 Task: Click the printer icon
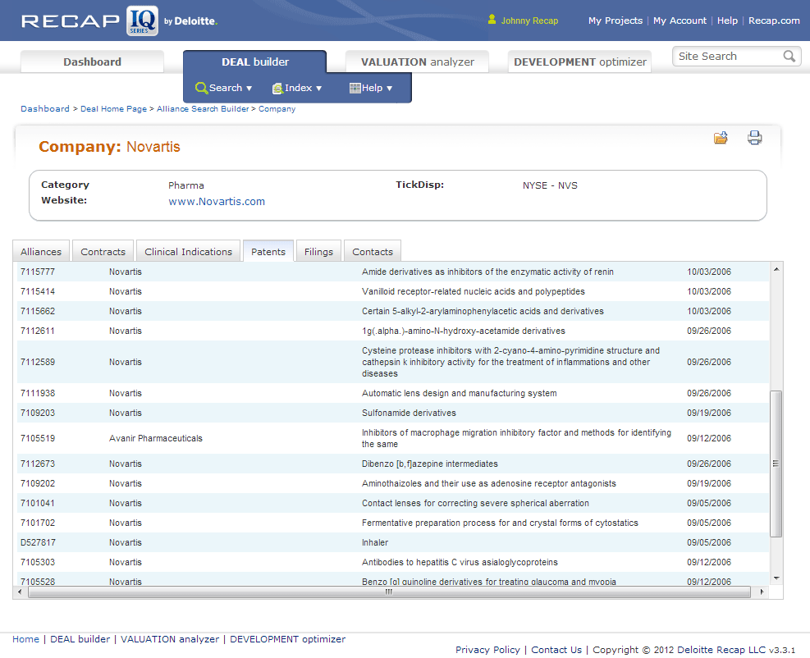[755, 138]
